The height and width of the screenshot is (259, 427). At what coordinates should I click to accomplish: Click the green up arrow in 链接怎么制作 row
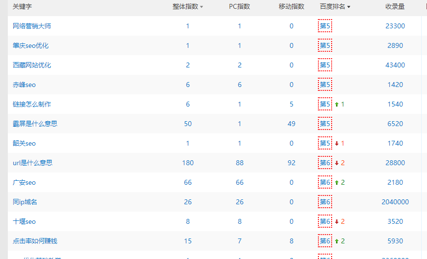pos(337,105)
